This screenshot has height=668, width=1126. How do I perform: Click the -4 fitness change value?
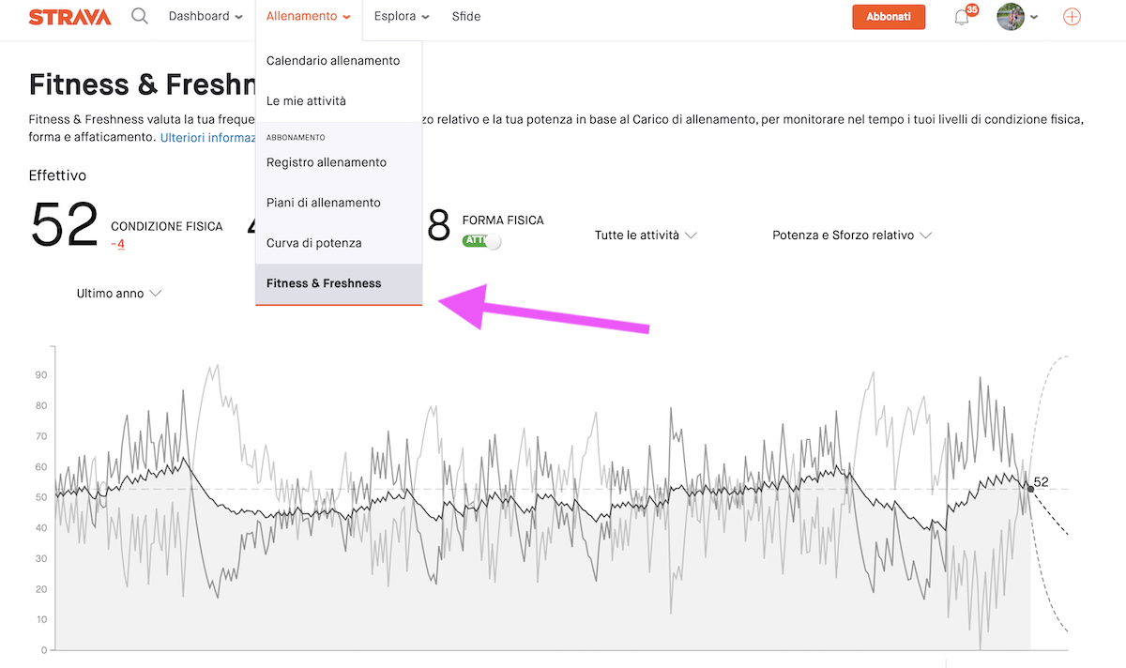(x=117, y=244)
